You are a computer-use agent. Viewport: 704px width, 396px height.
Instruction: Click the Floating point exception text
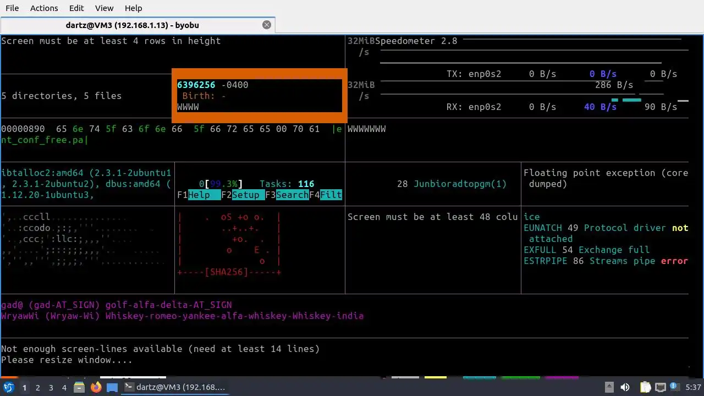pyautogui.click(x=606, y=178)
